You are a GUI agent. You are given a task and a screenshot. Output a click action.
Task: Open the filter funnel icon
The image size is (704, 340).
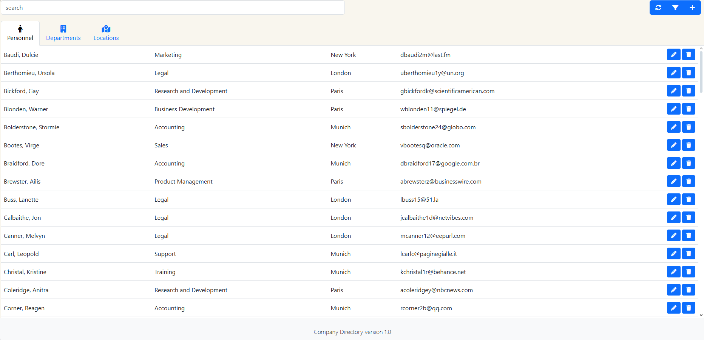click(x=675, y=8)
